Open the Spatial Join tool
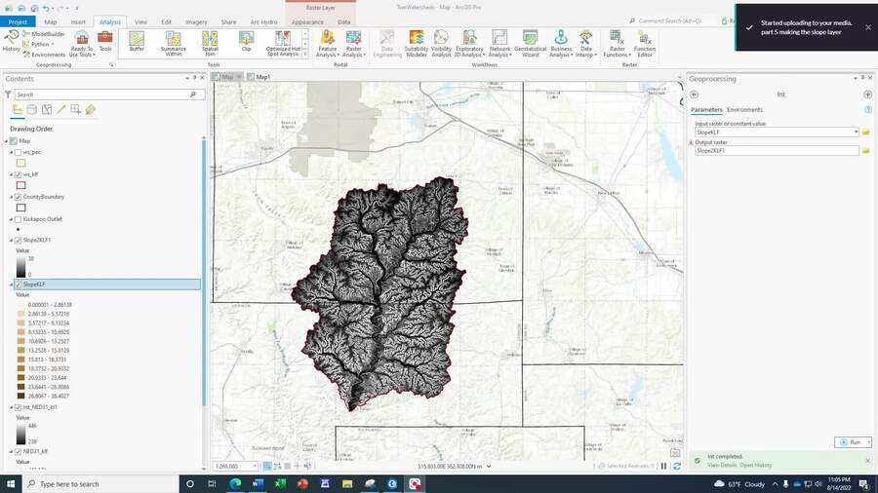 point(210,42)
